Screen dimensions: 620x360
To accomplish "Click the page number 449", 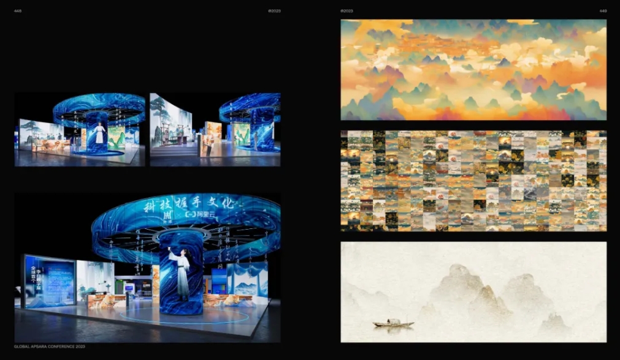I will click(x=602, y=11).
